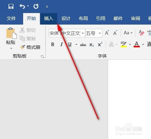151x139 pixels.
Task: Click the Text Effects outlined A icon
Action: (111, 44)
